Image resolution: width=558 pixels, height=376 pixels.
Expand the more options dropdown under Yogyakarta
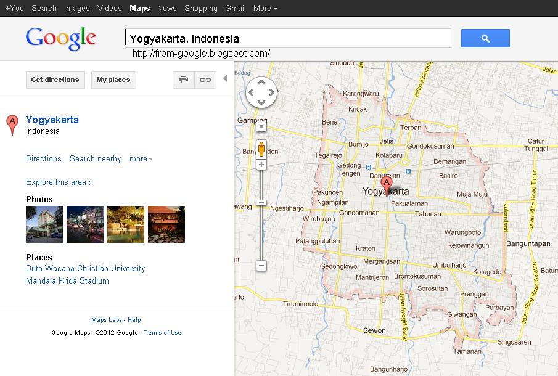coord(141,158)
